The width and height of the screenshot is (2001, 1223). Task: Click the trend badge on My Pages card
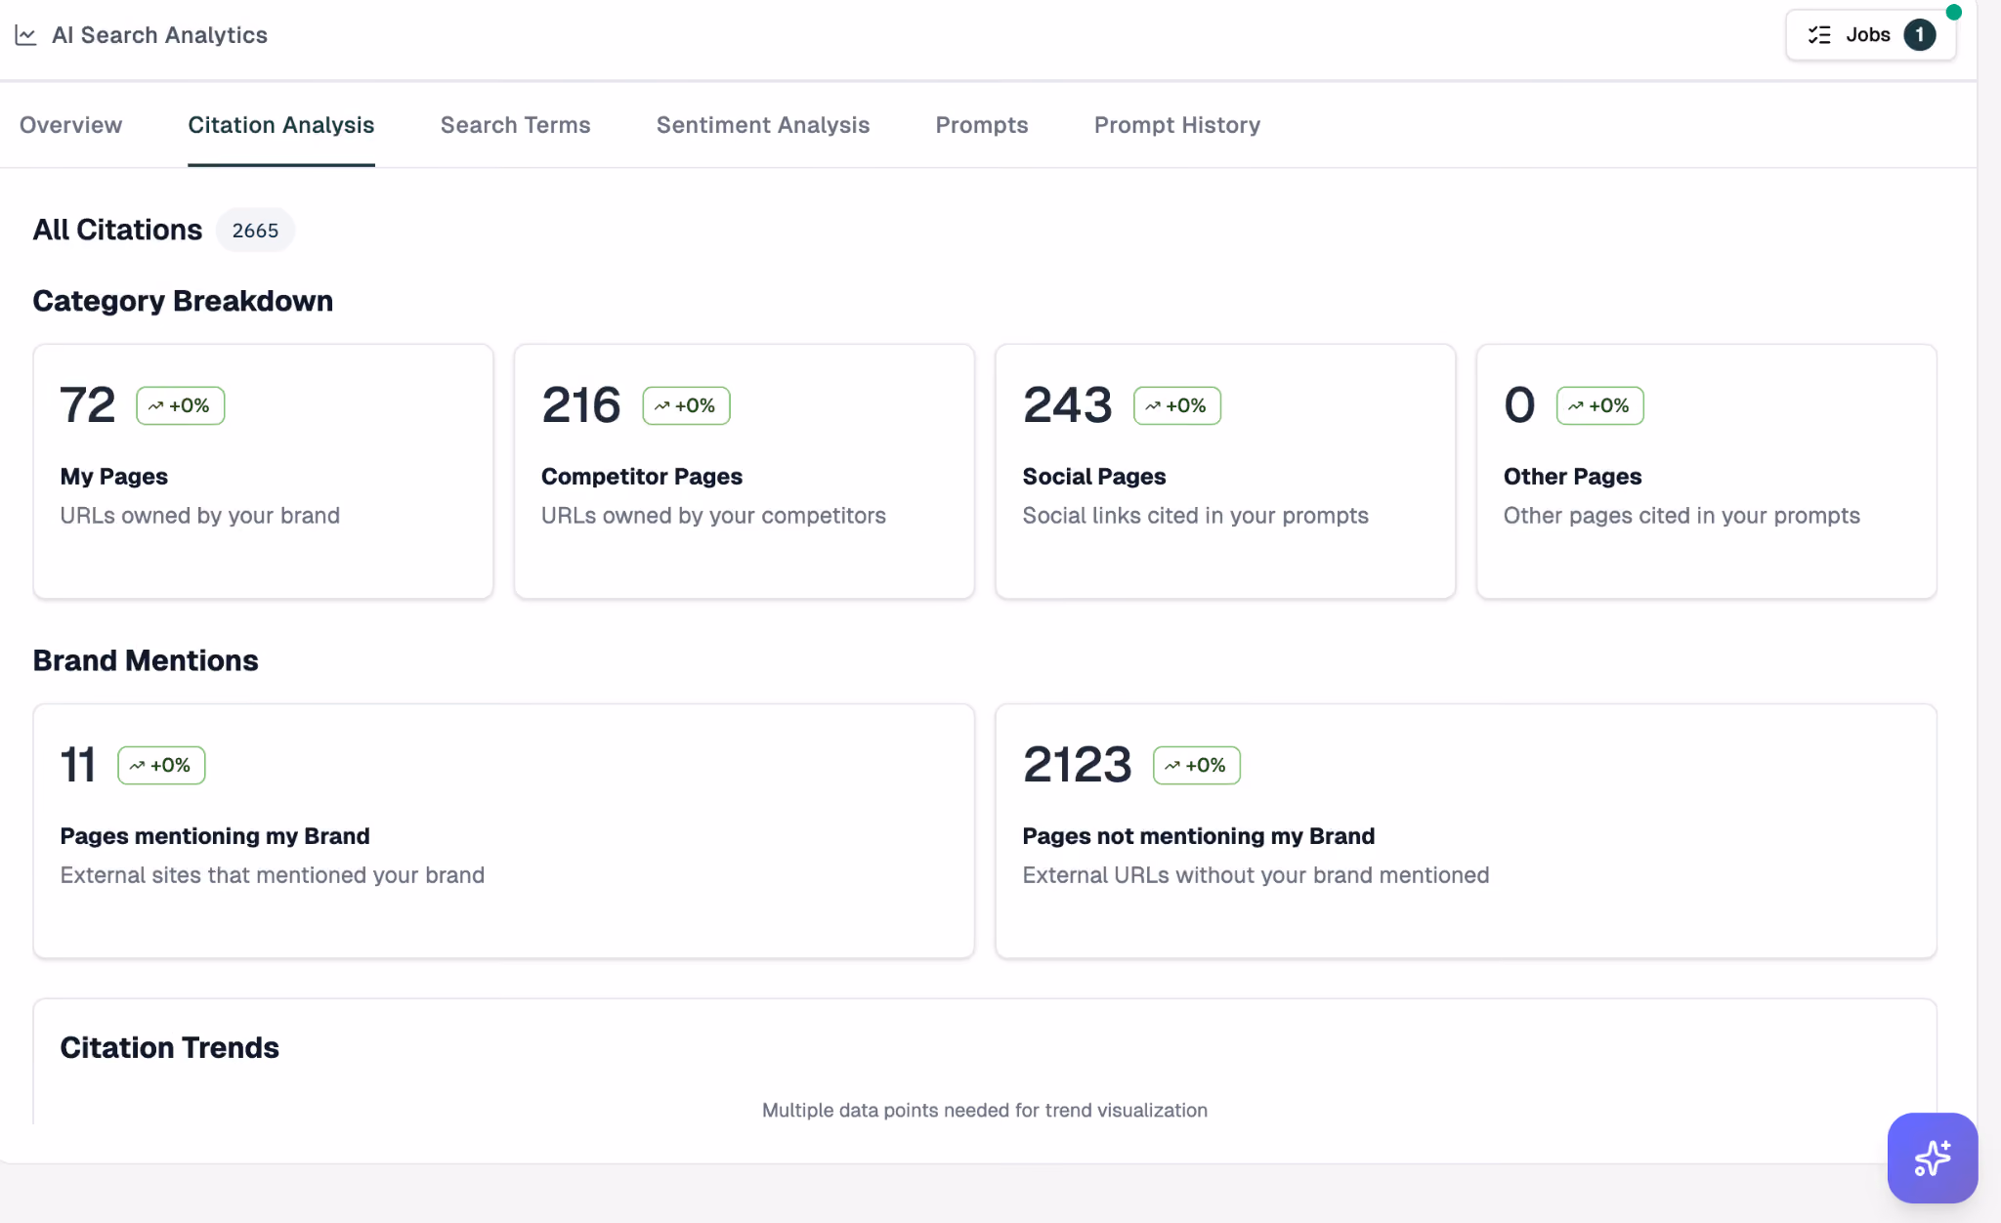pyautogui.click(x=181, y=405)
